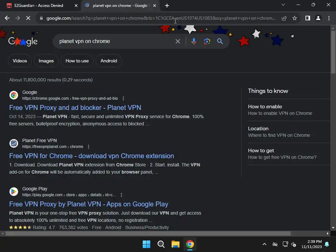The width and height of the screenshot is (336, 252).
Task: Click the horizontal scrollbar right arrow
Action: coord(328,233)
